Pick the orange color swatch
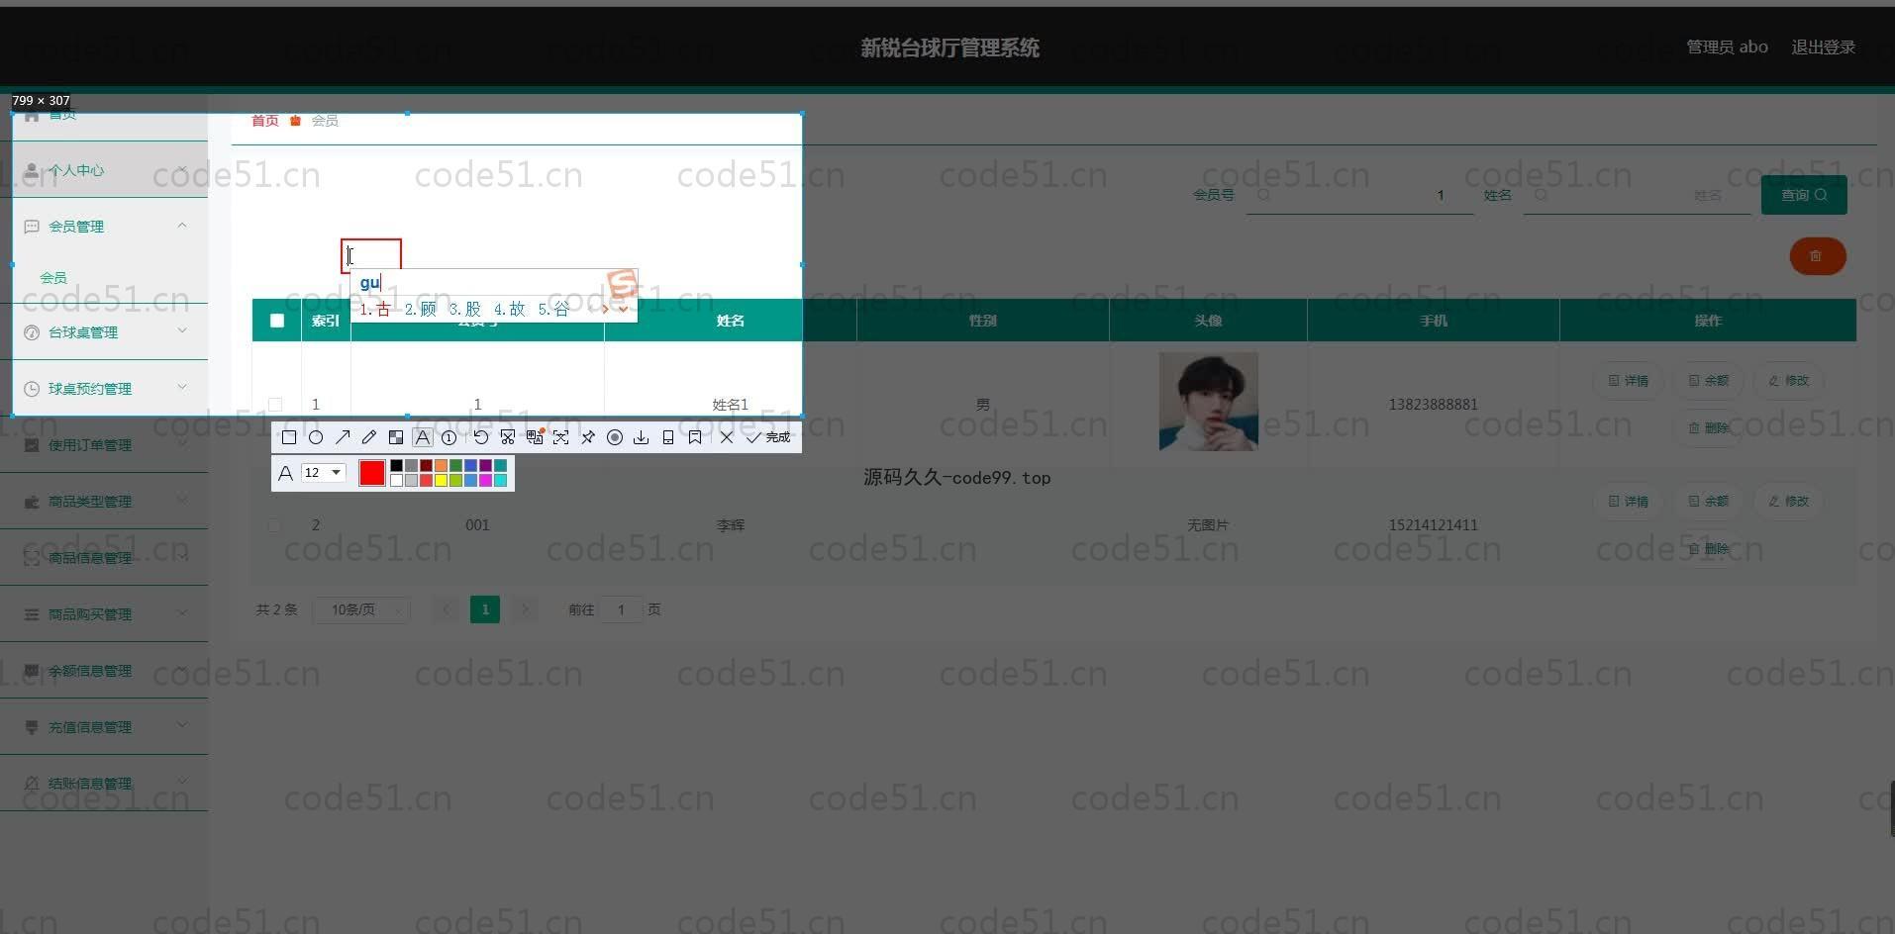This screenshot has width=1895, height=934. 441,465
